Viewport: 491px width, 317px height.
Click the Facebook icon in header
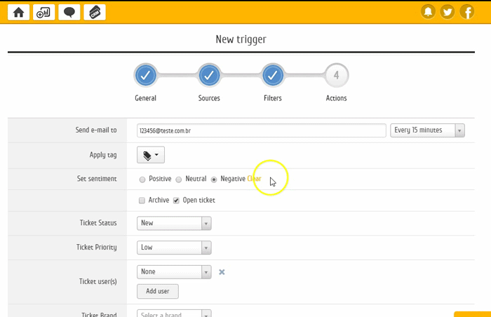point(466,12)
